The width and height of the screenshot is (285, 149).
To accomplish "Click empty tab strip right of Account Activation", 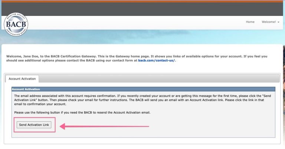I will pos(160,78).
